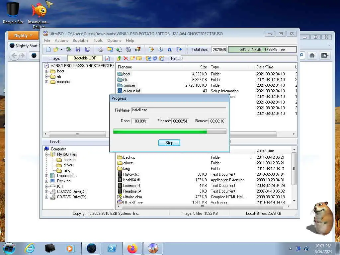Click the green progress bar
This screenshot has height=255, width=340.
pyautogui.click(x=170, y=131)
